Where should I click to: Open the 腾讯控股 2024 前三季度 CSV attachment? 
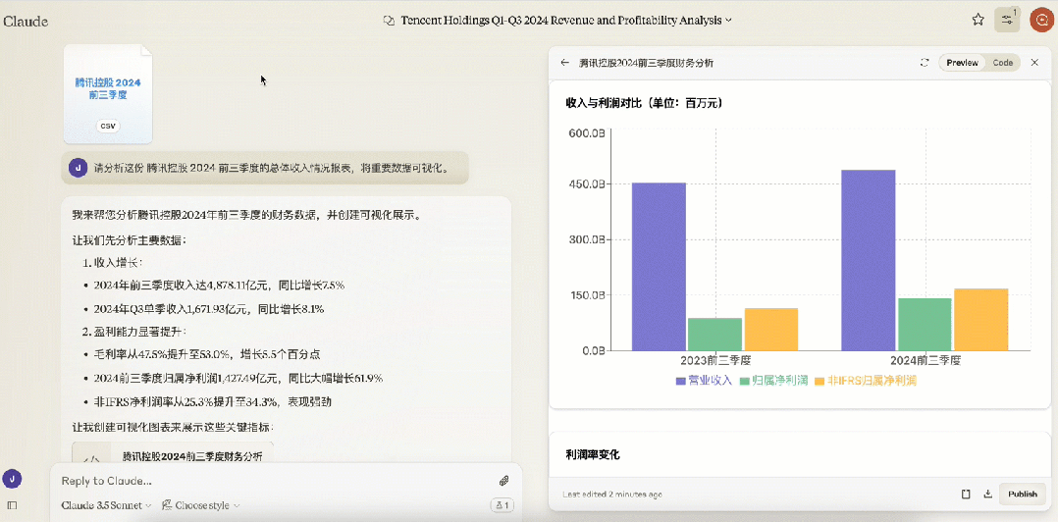tap(108, 94)
